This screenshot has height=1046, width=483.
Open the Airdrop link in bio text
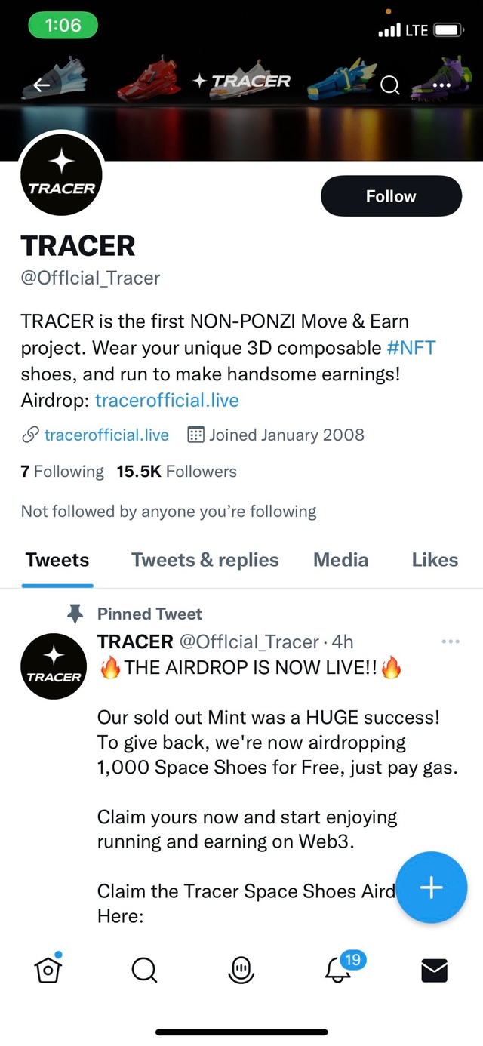(167, 400)
